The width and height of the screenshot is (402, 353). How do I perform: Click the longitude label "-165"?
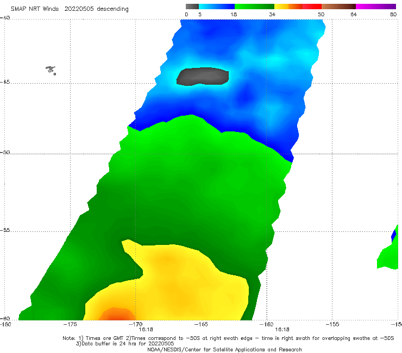point(201,325)
